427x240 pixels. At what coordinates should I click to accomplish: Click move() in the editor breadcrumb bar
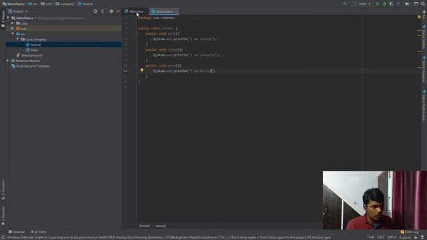point(161,226)
